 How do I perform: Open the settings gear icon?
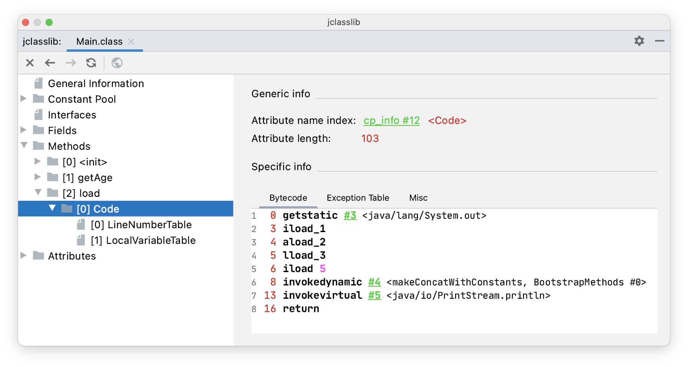[639, 41]
